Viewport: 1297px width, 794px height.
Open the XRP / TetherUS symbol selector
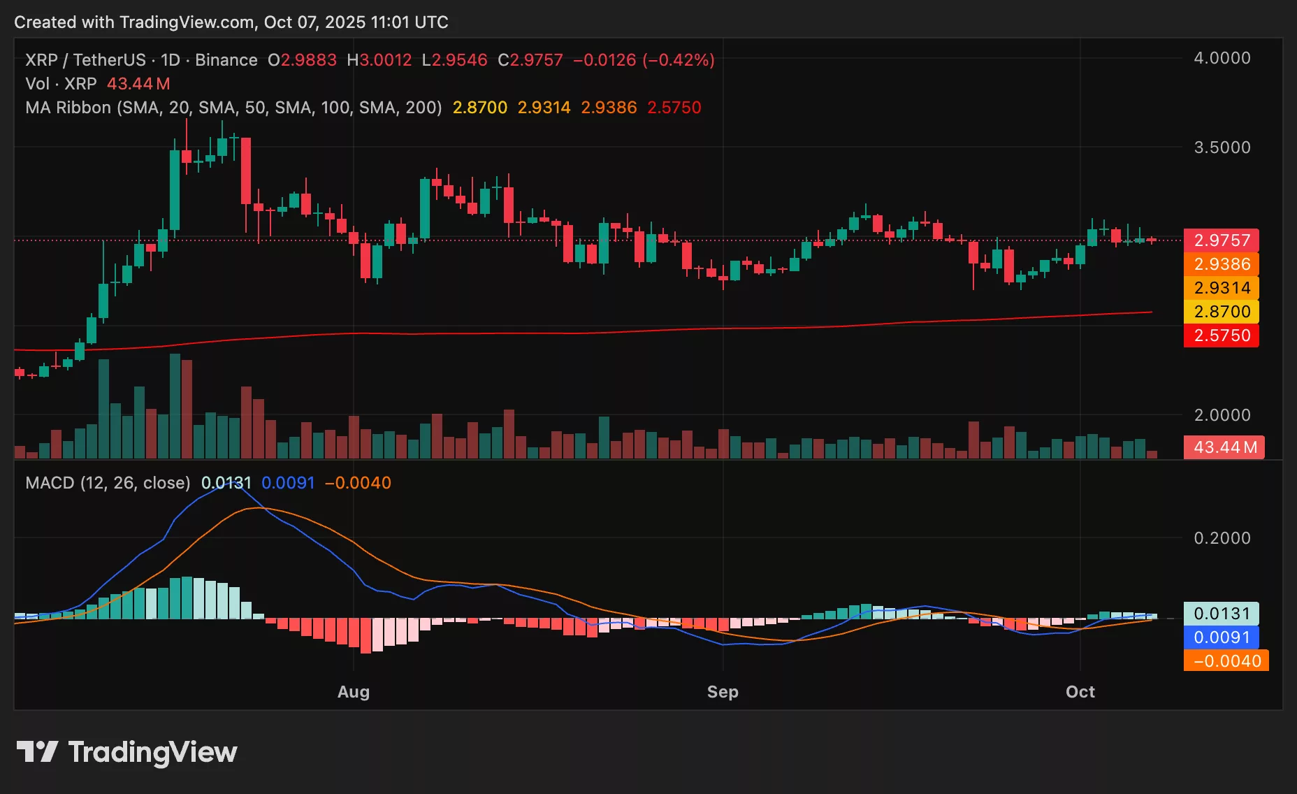tap(85, 60)
